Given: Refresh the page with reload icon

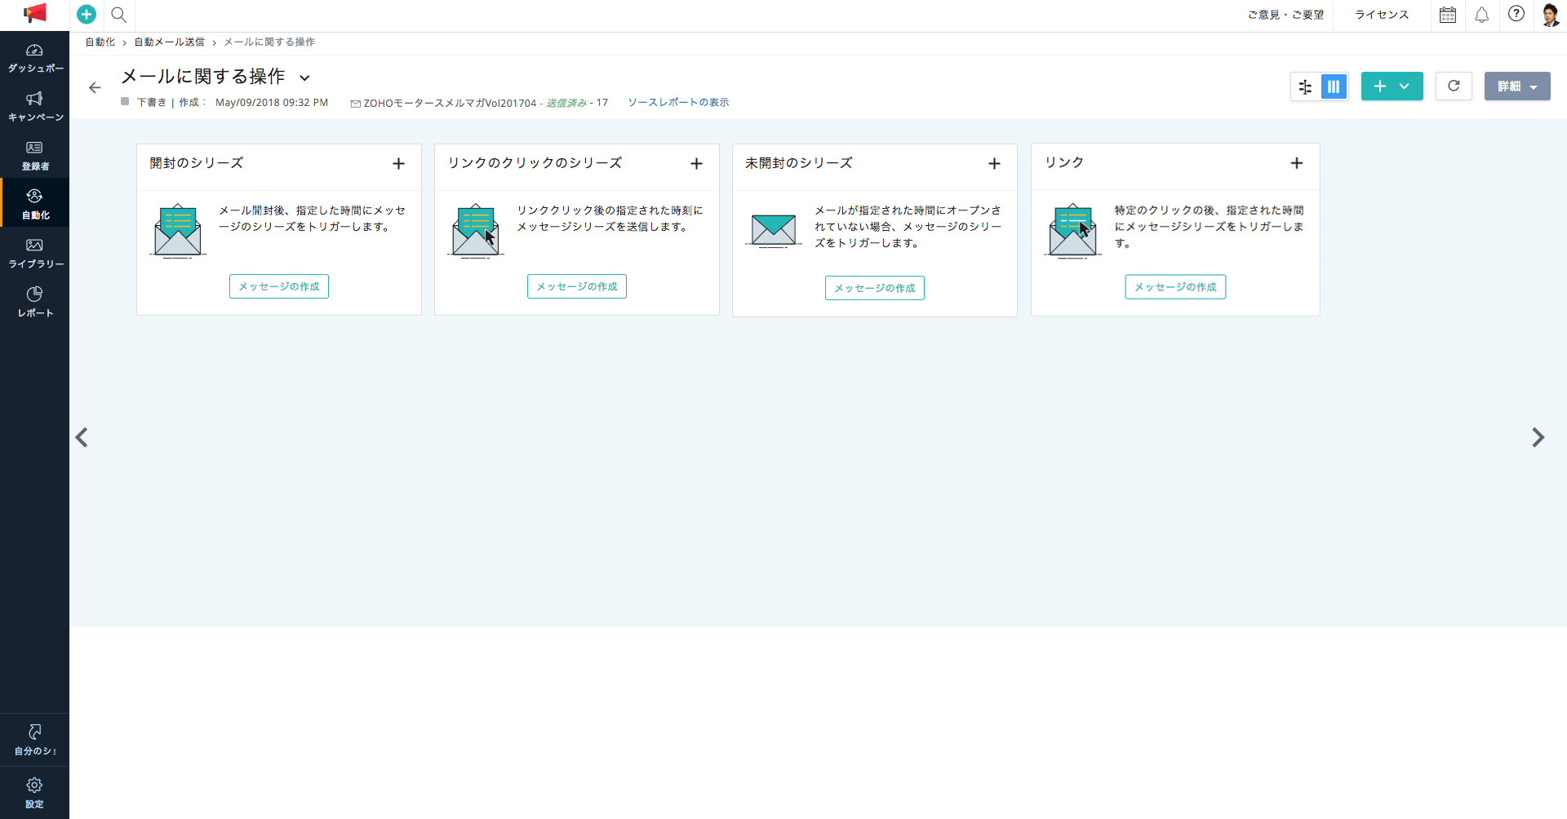Looking at the screenshot, I should (x=1453, y=86).
